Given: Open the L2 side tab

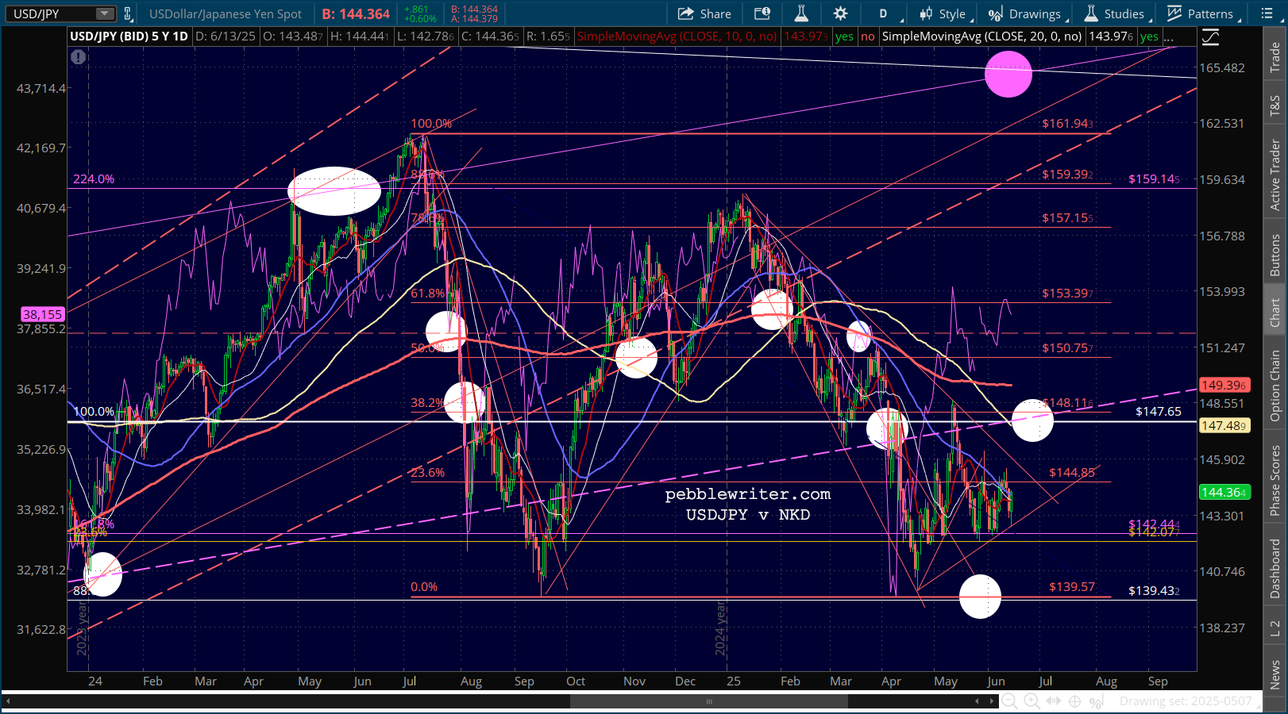Looking at the screenshot, I should pos(1275,628).
